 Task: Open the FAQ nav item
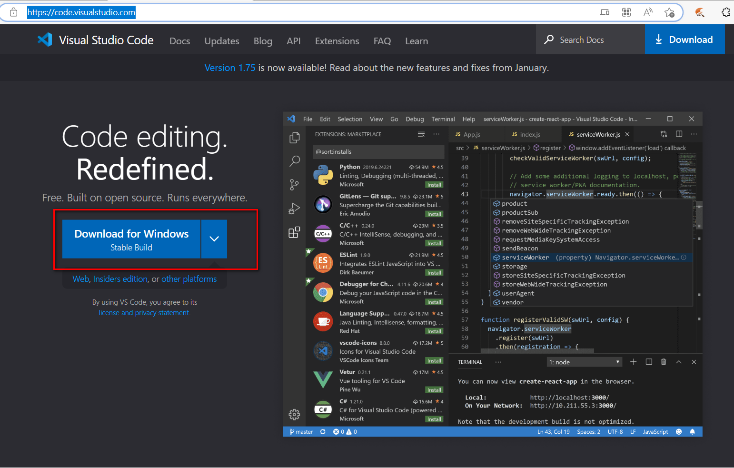[x=382, y=41]
